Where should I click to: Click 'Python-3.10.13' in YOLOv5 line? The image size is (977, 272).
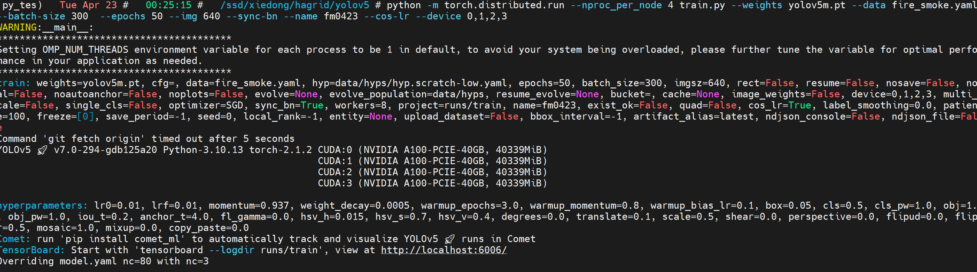203,150
